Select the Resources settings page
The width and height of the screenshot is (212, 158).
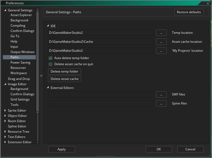point(18,68)
